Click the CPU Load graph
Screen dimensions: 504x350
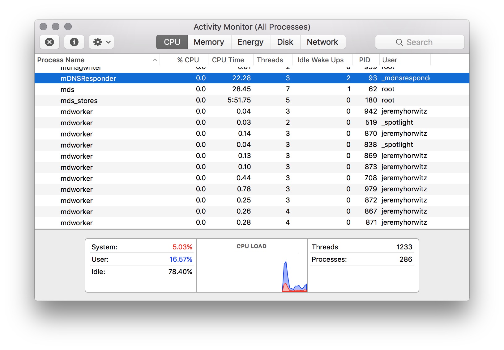pos(252,272)
